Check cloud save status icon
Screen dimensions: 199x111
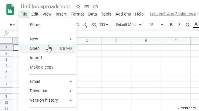click(x=96, y=7)
